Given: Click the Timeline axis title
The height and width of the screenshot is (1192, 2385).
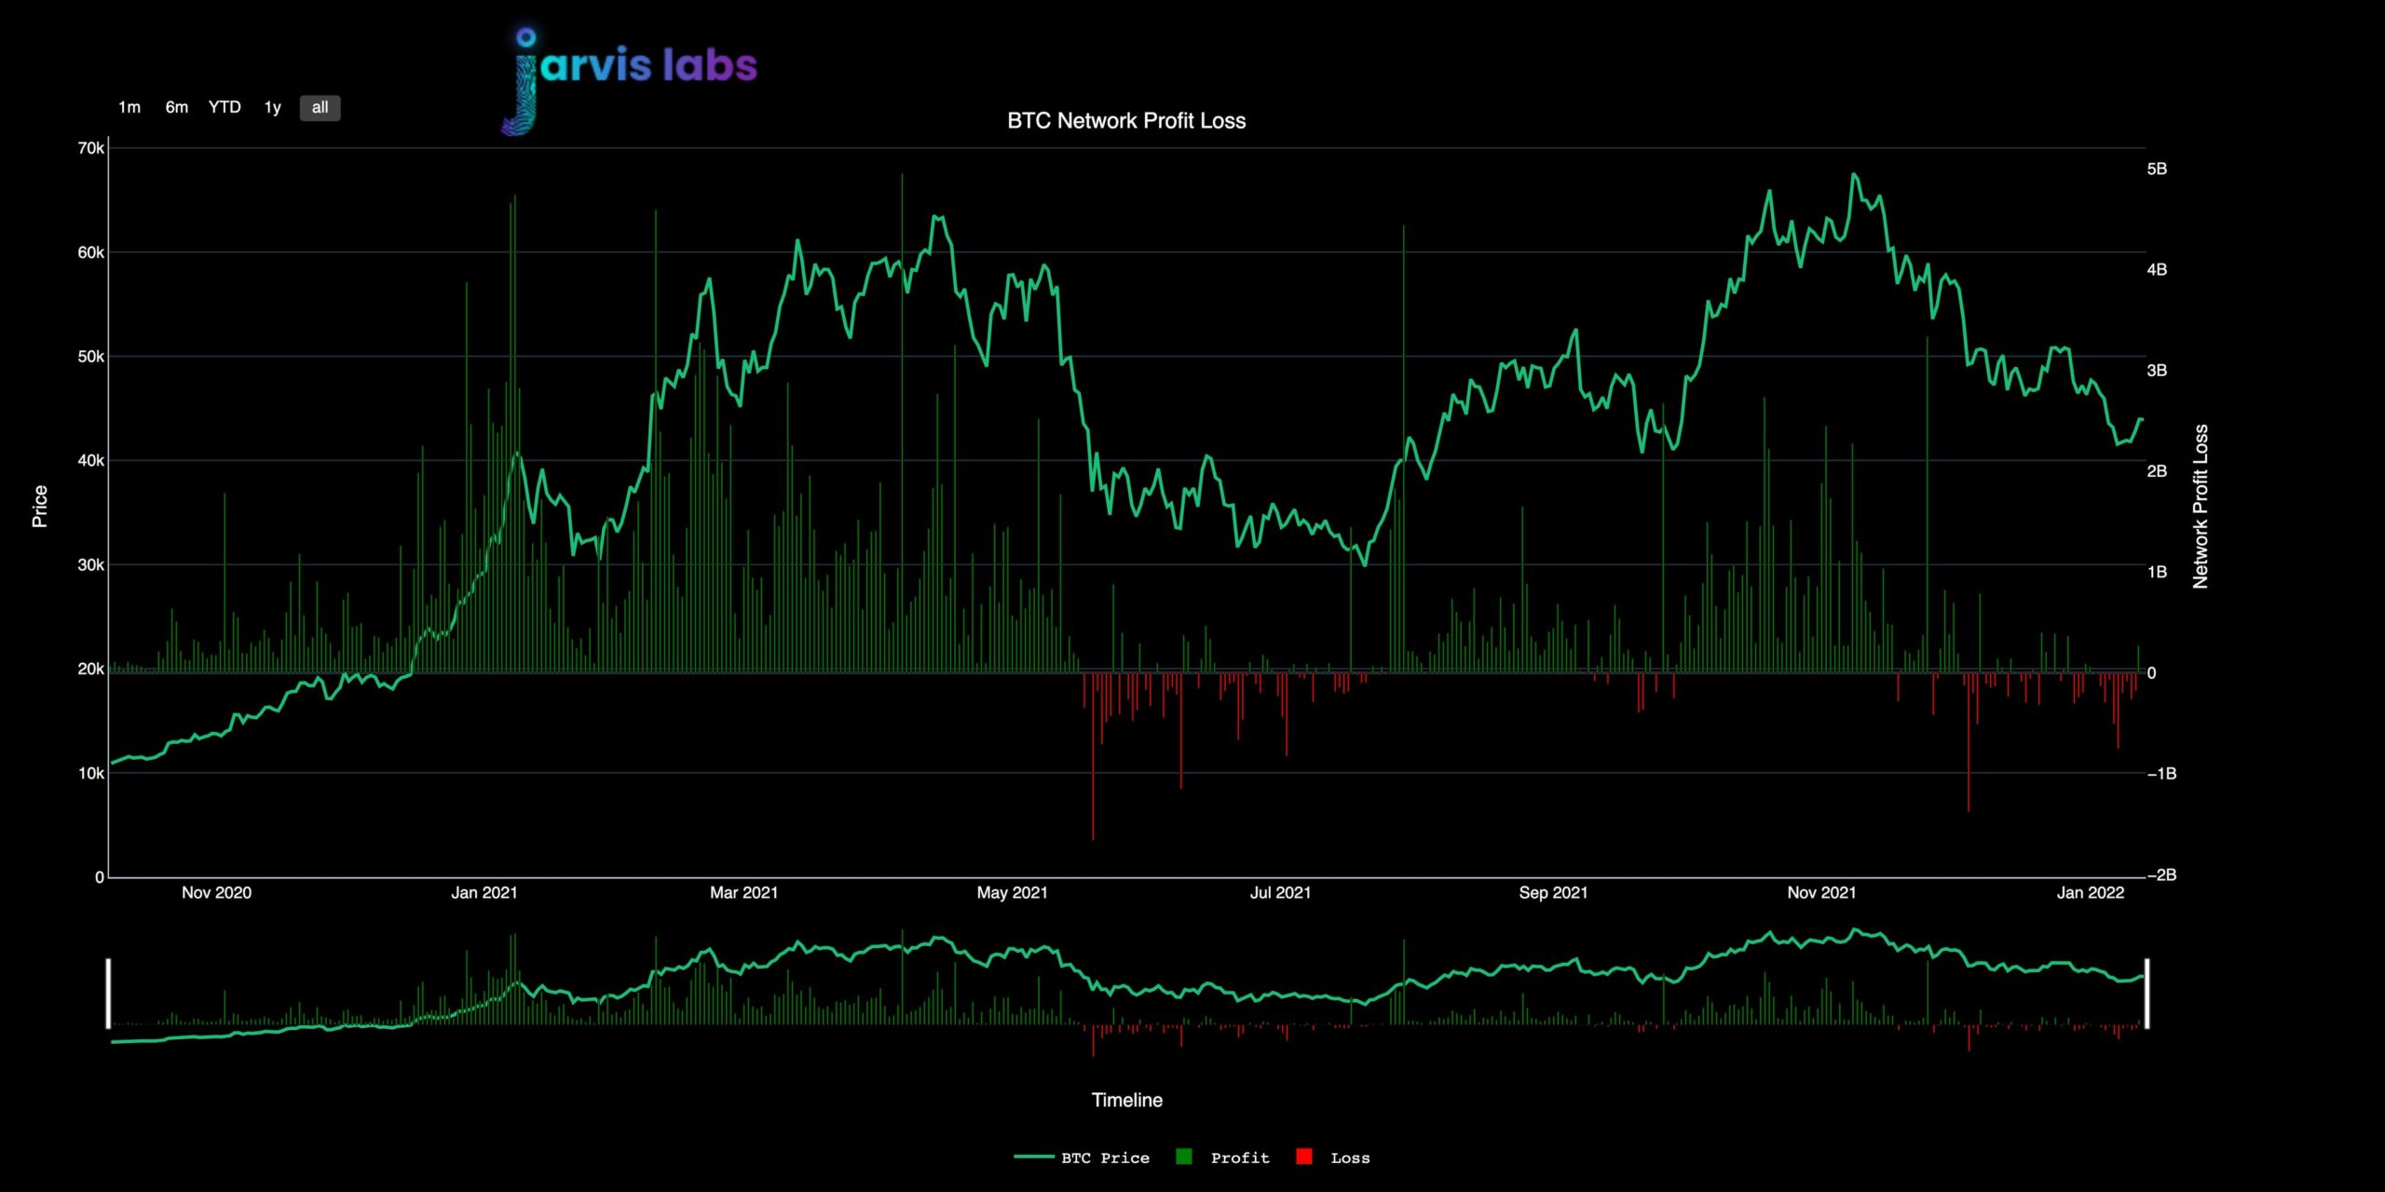Looking at the screenshot, I should coord(1127,1101).
